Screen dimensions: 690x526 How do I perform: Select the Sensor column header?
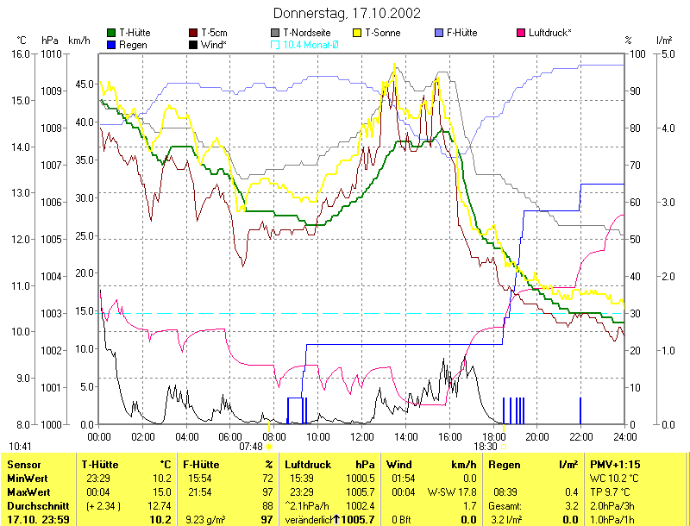(22, 464)
